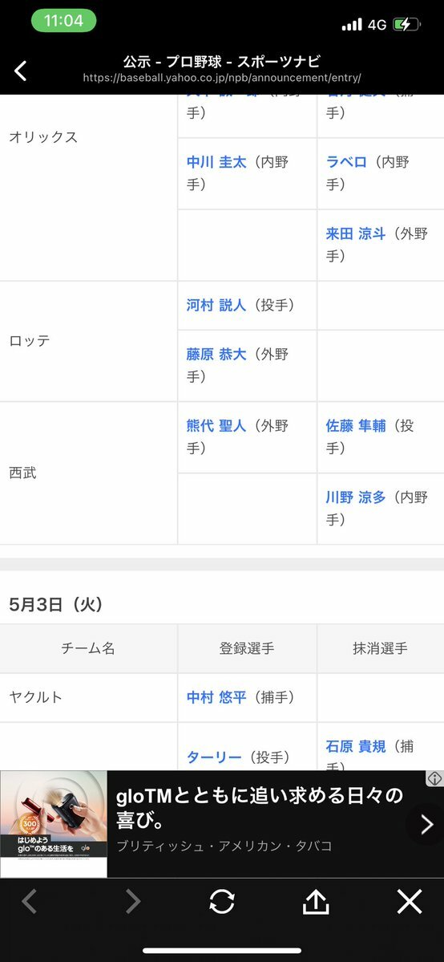
Task: Open player 河村 説人 link
Action: click(x=216, y=305)
